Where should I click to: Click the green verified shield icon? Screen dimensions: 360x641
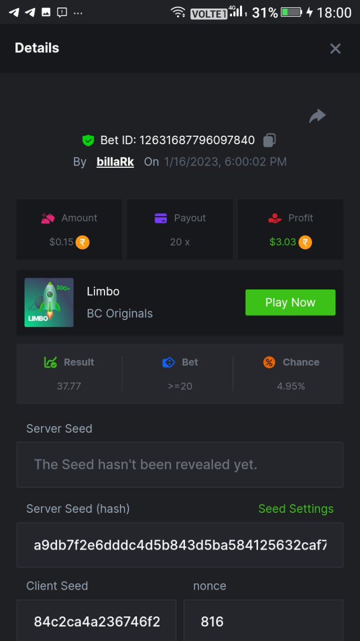point(88,140)
